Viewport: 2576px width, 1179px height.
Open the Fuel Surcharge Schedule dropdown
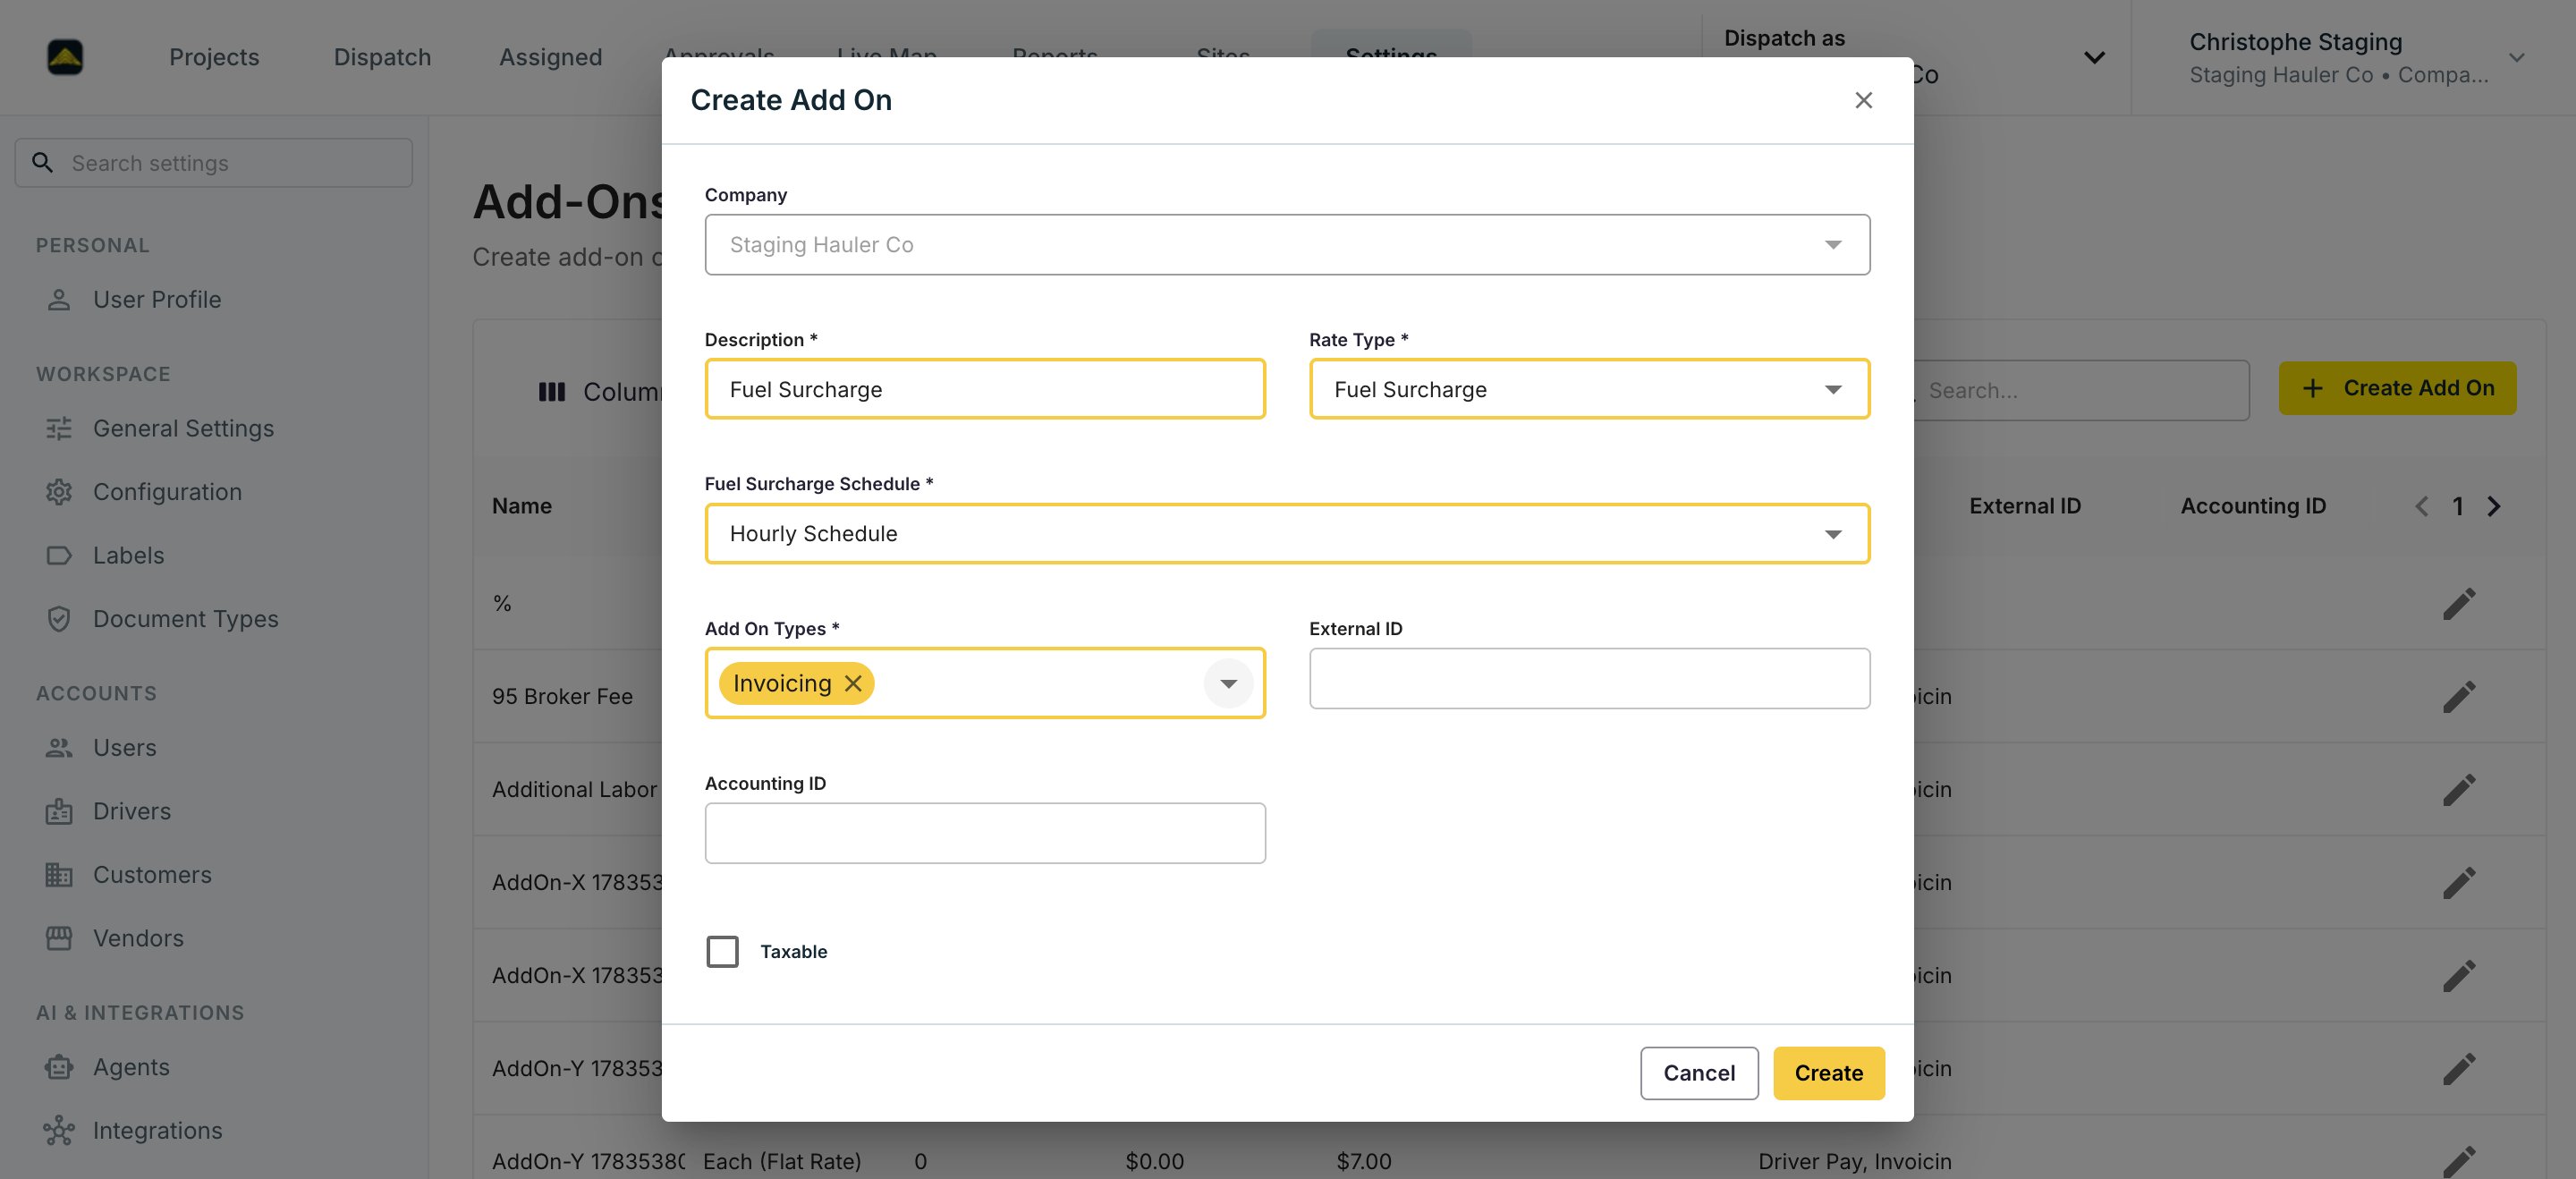(x=1287, y=533)
